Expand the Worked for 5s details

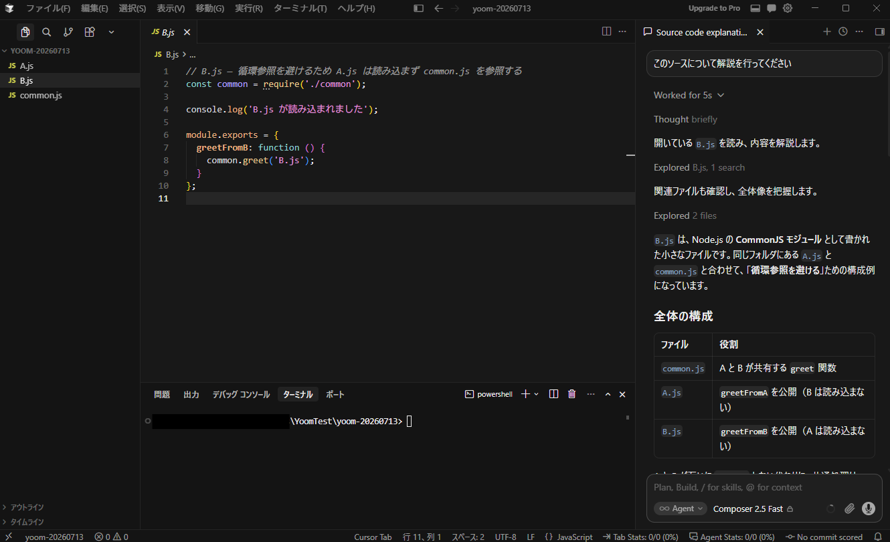pyautogui.click(x=689, y=95)
